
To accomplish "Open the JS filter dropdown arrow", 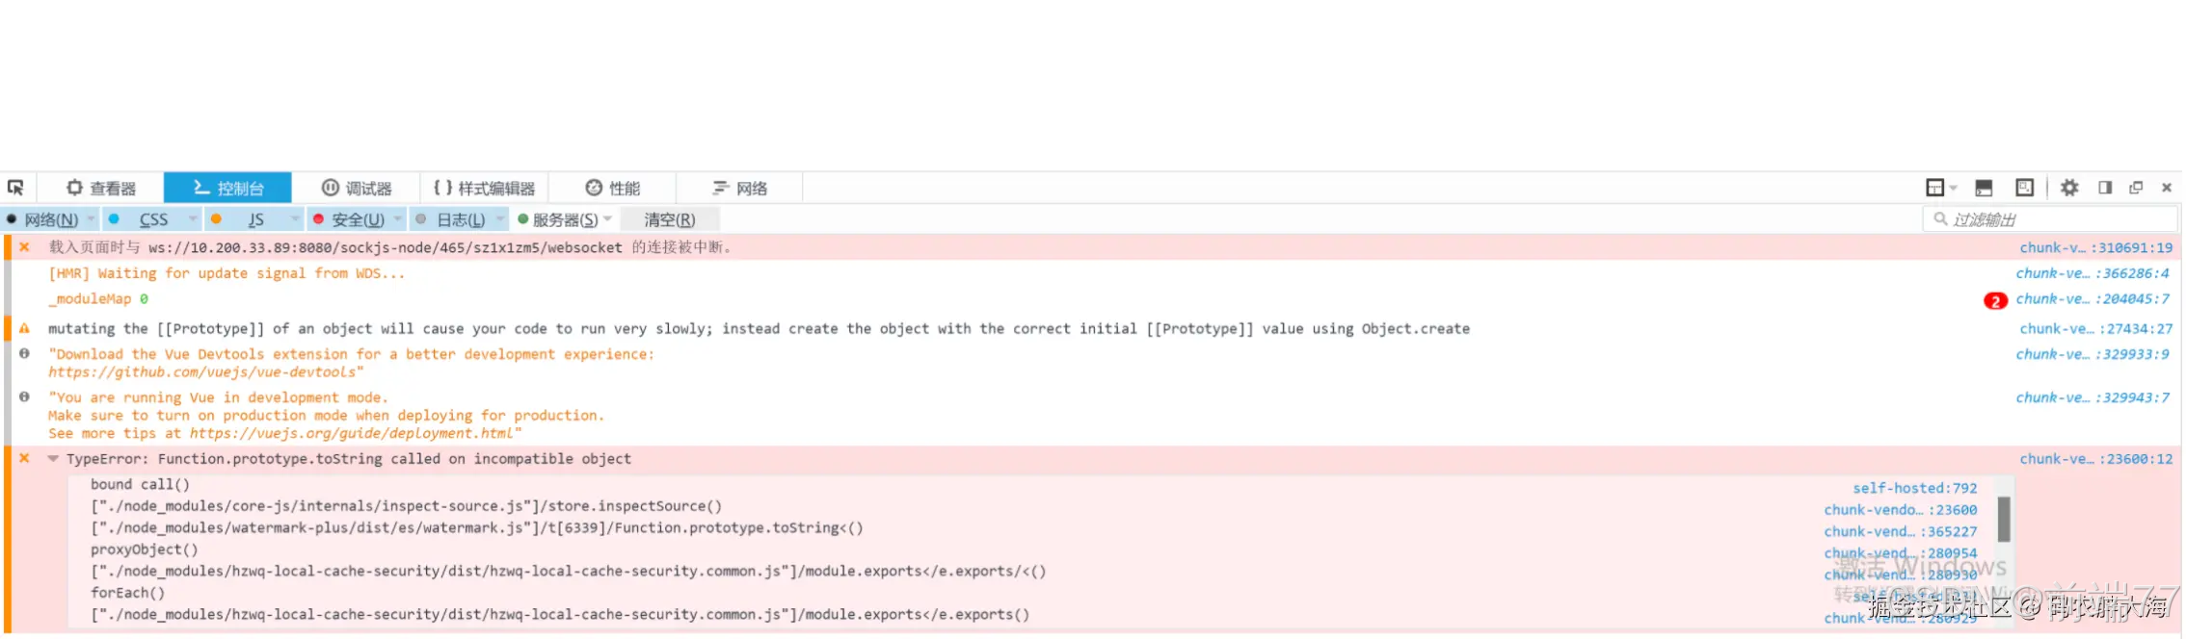I will coord(296,219).
